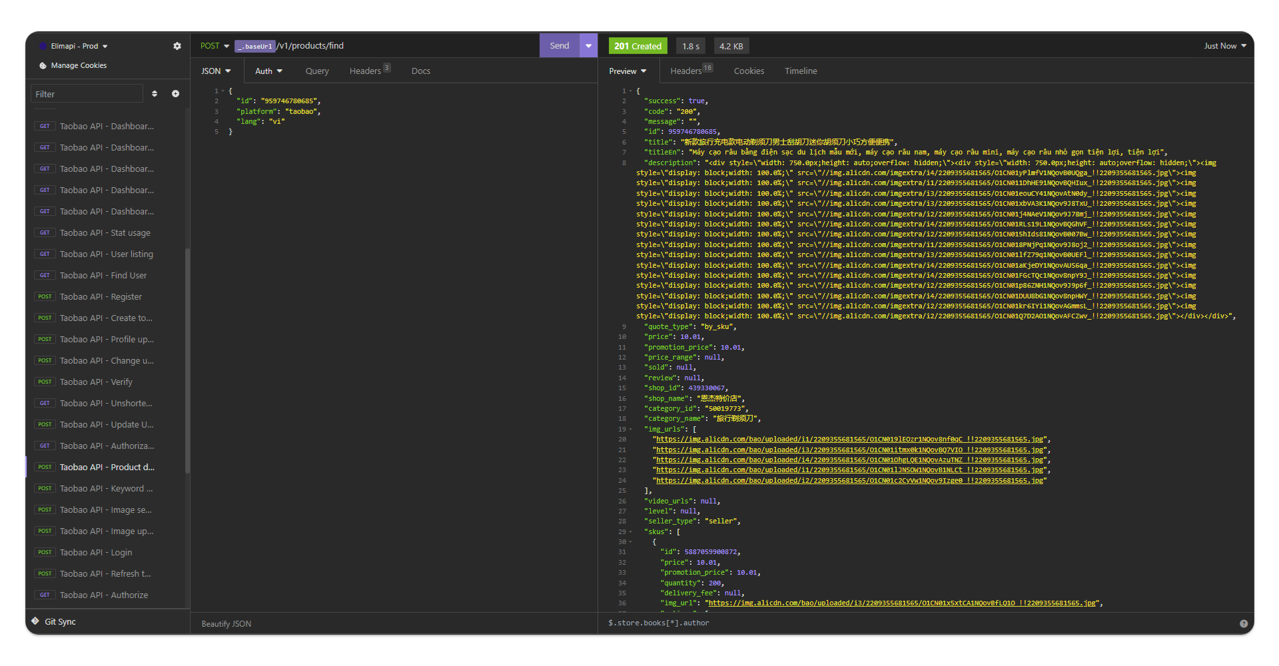
Task: Click the Send button
Action: click(559, 46)
